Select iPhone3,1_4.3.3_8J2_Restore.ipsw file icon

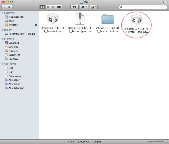point(53,19)
